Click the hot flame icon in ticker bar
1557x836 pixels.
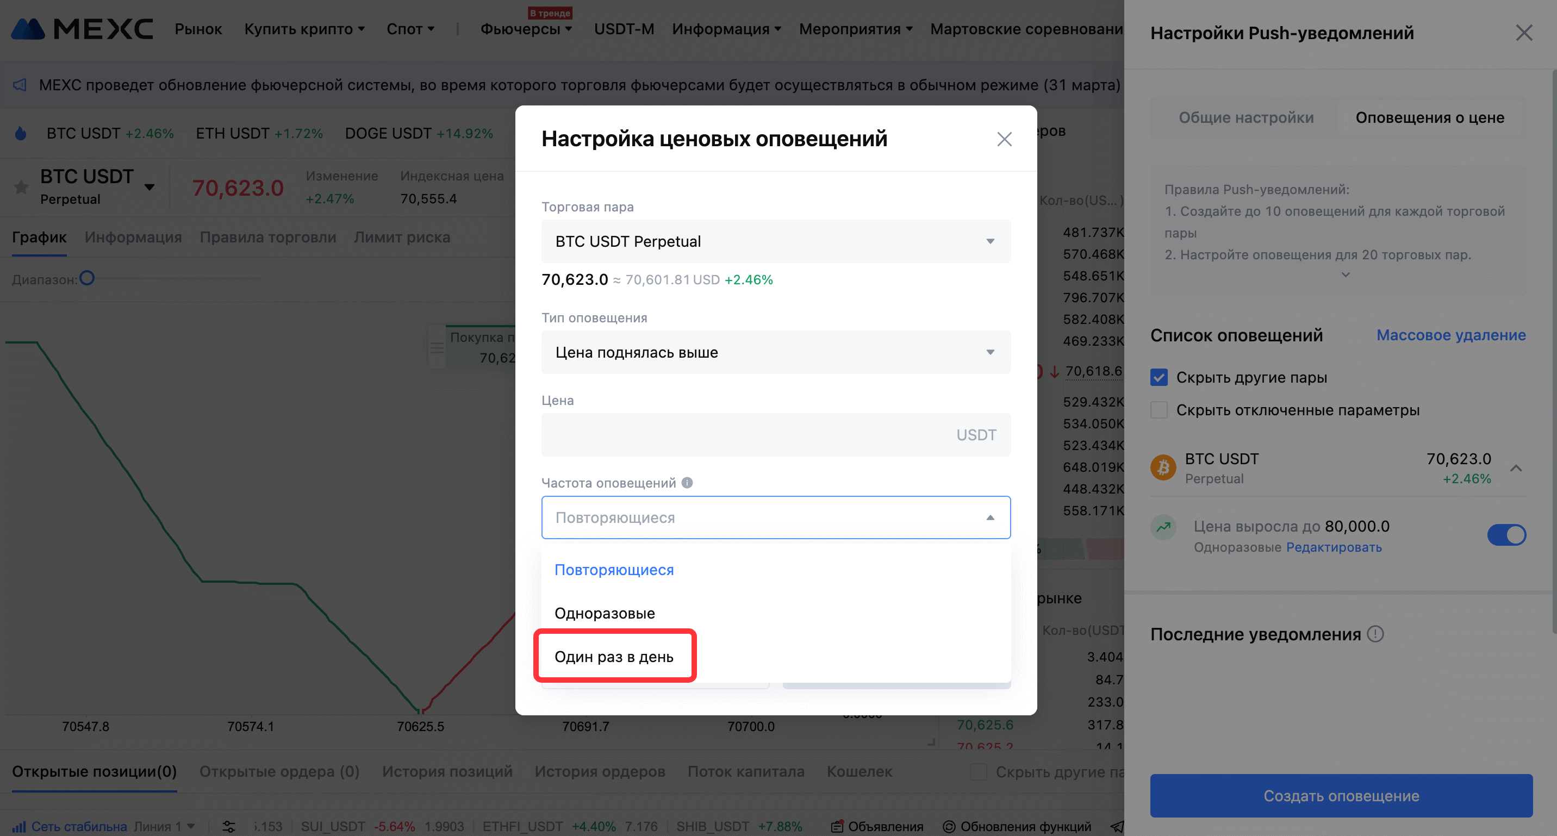pos(21,133)
